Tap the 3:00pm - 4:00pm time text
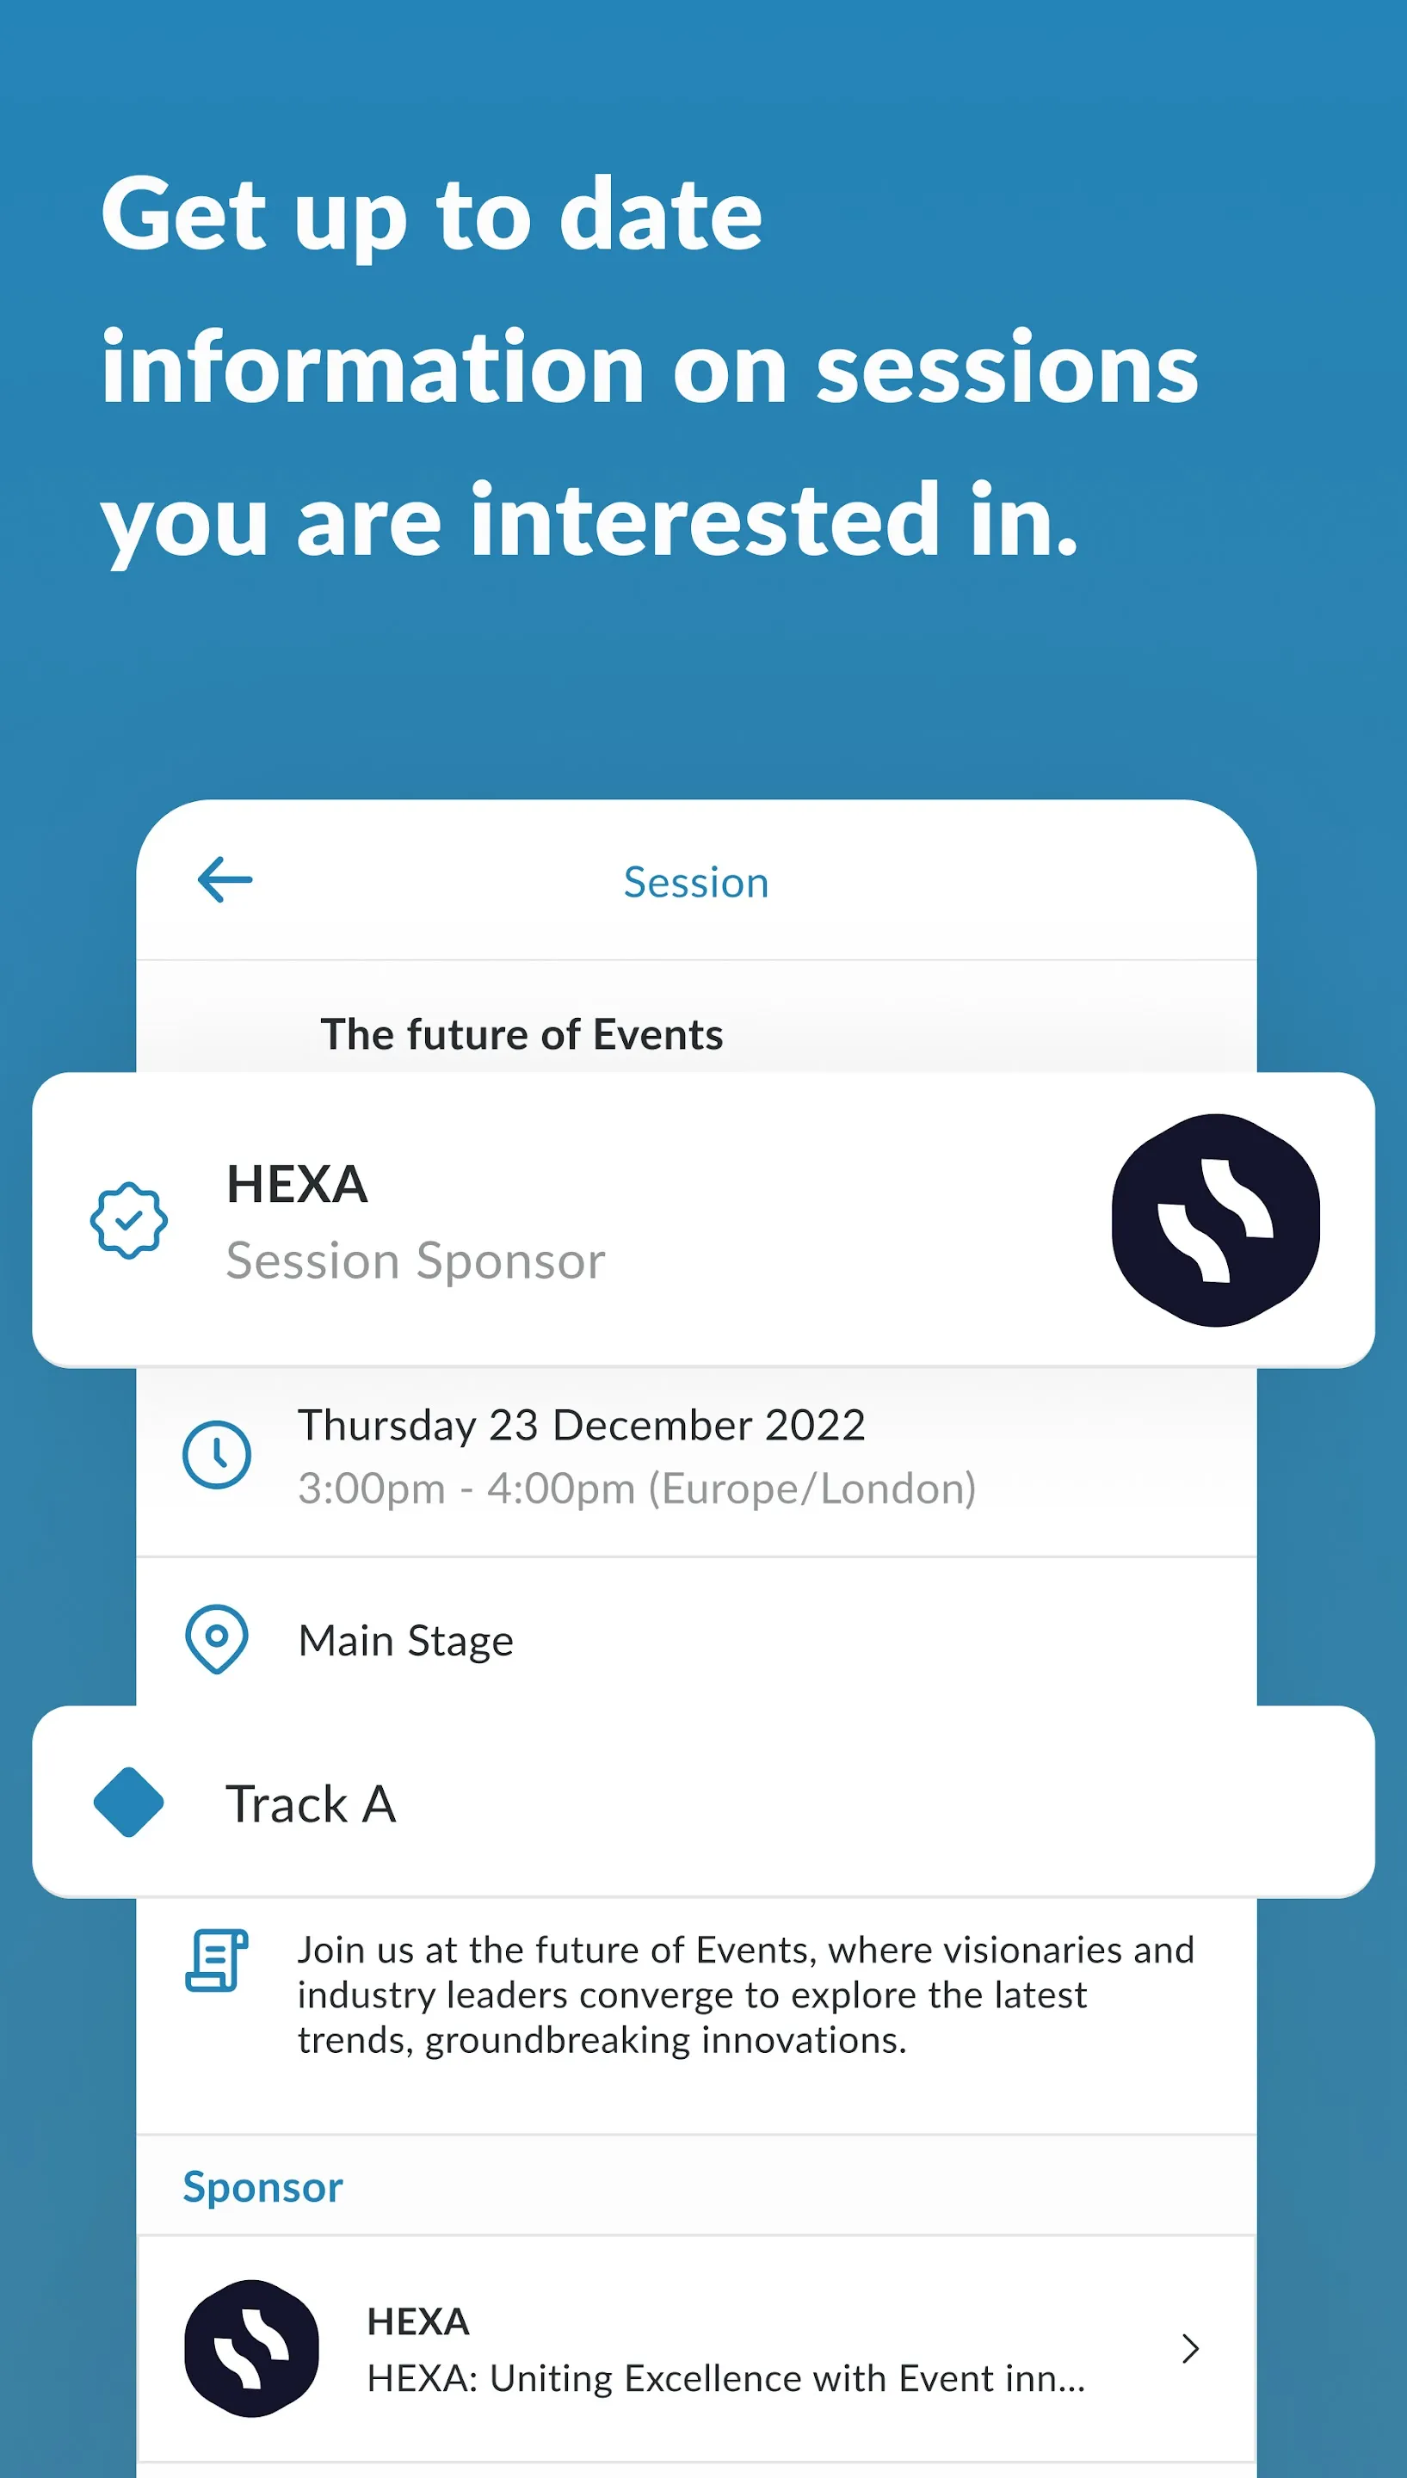 pos(637,1489)
